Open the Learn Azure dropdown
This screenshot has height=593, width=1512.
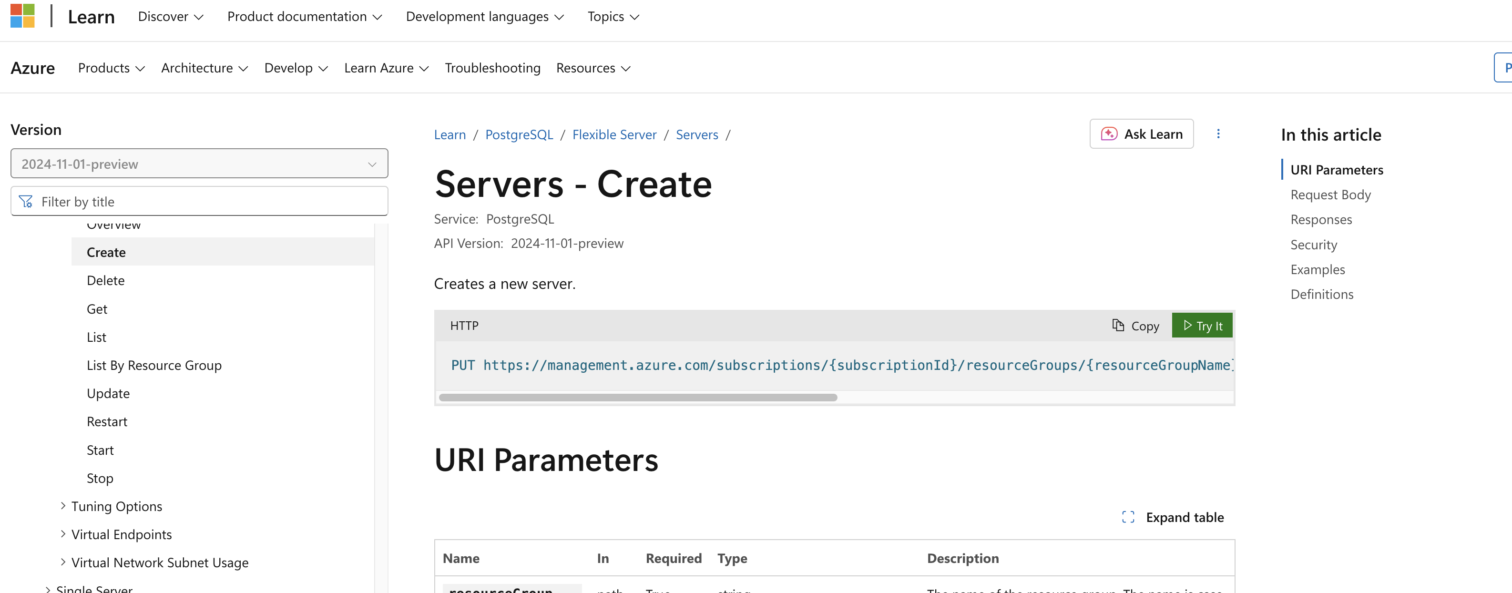[x=386, y=68]
